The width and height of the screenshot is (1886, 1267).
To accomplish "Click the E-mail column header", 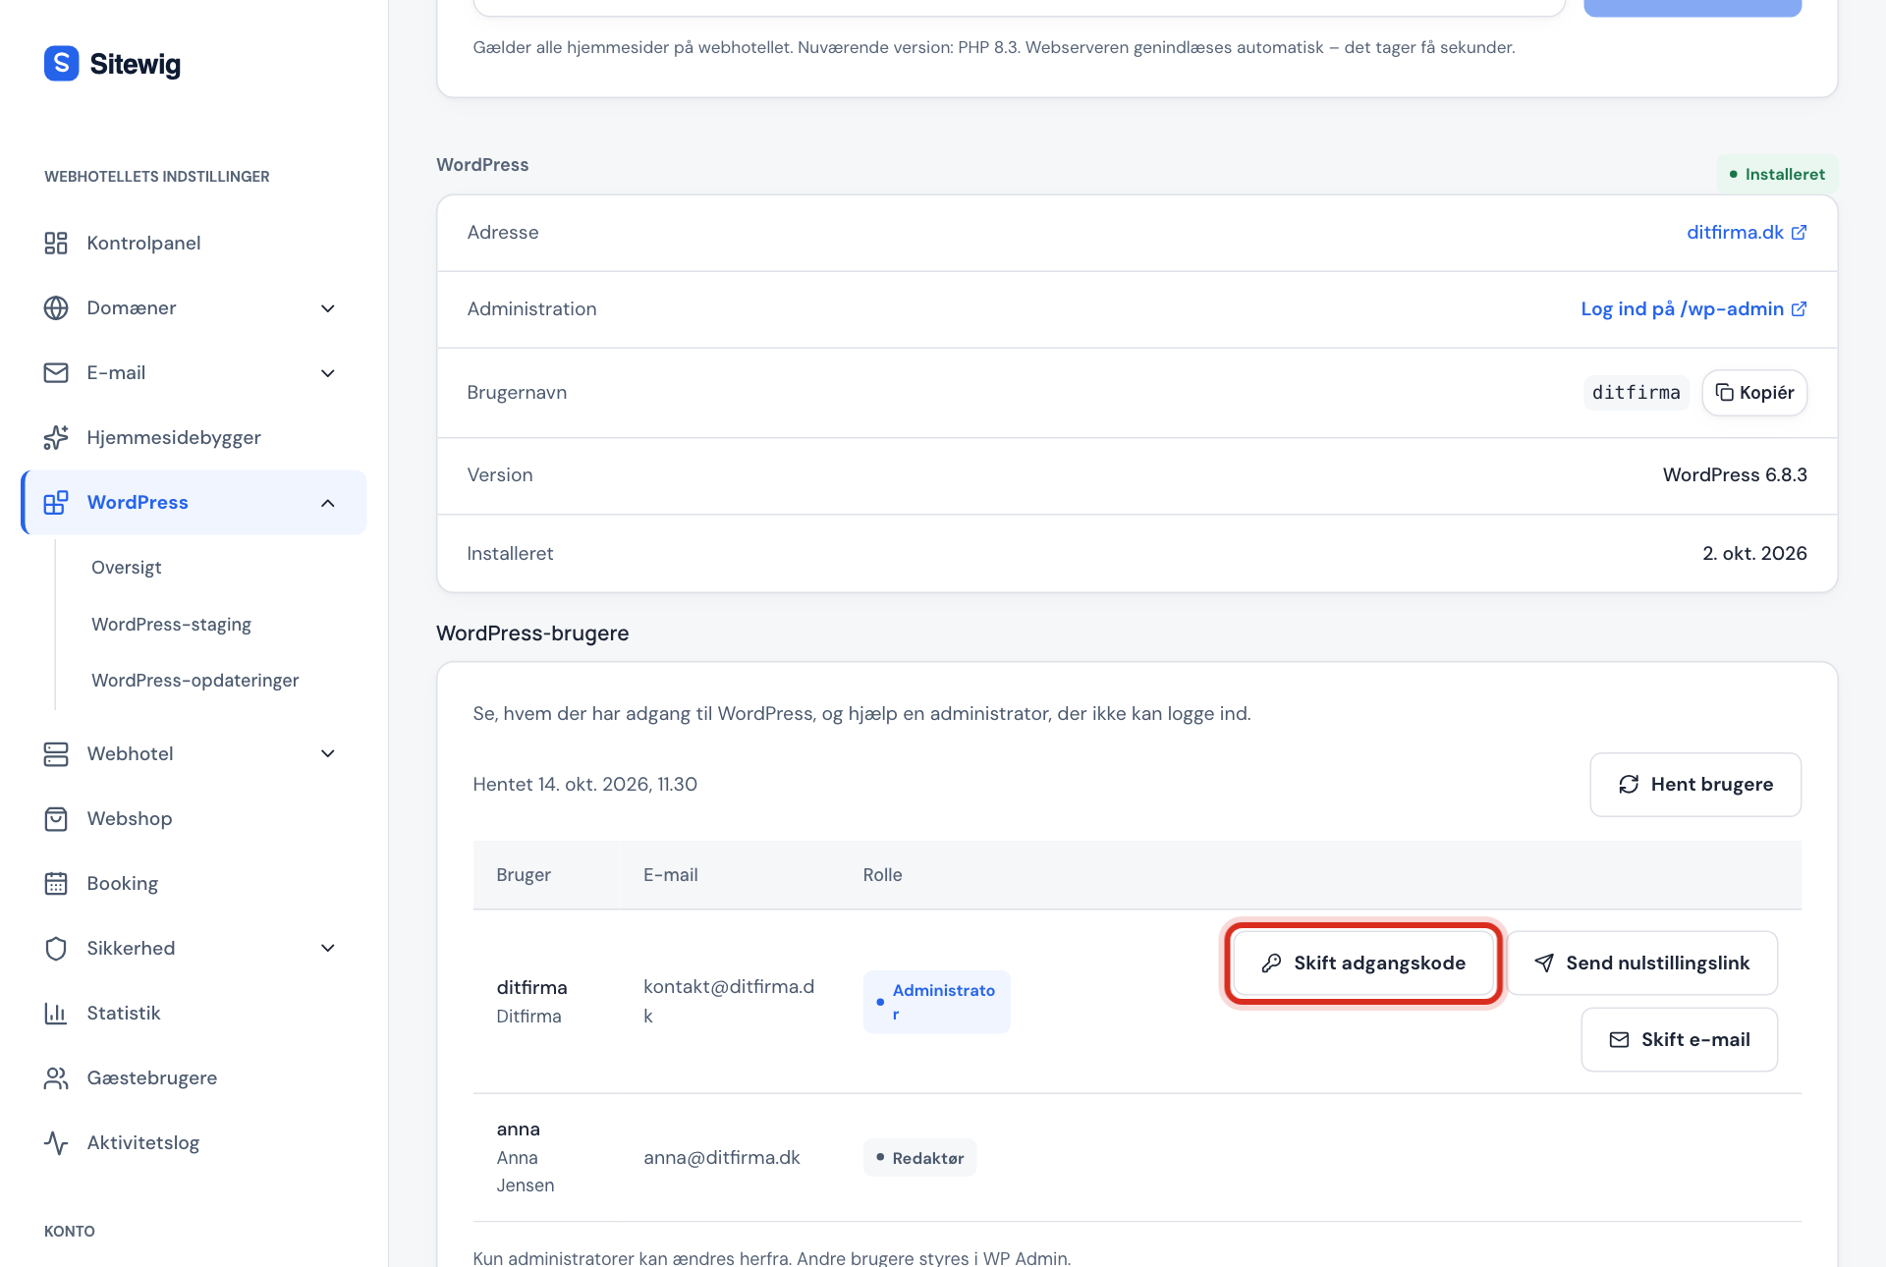I will (x=671, y=874).
